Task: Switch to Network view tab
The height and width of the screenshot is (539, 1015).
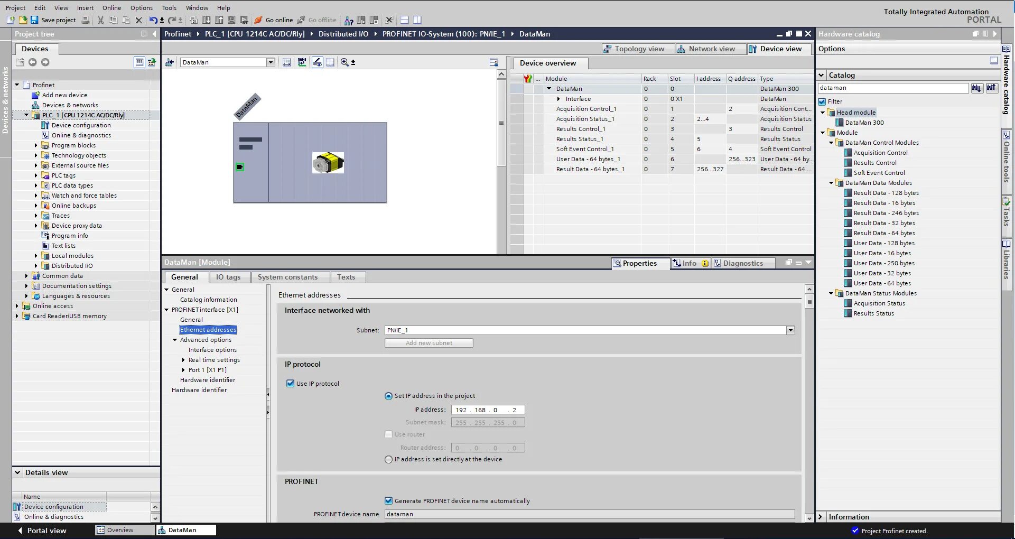Action: [x=711, y=49]
